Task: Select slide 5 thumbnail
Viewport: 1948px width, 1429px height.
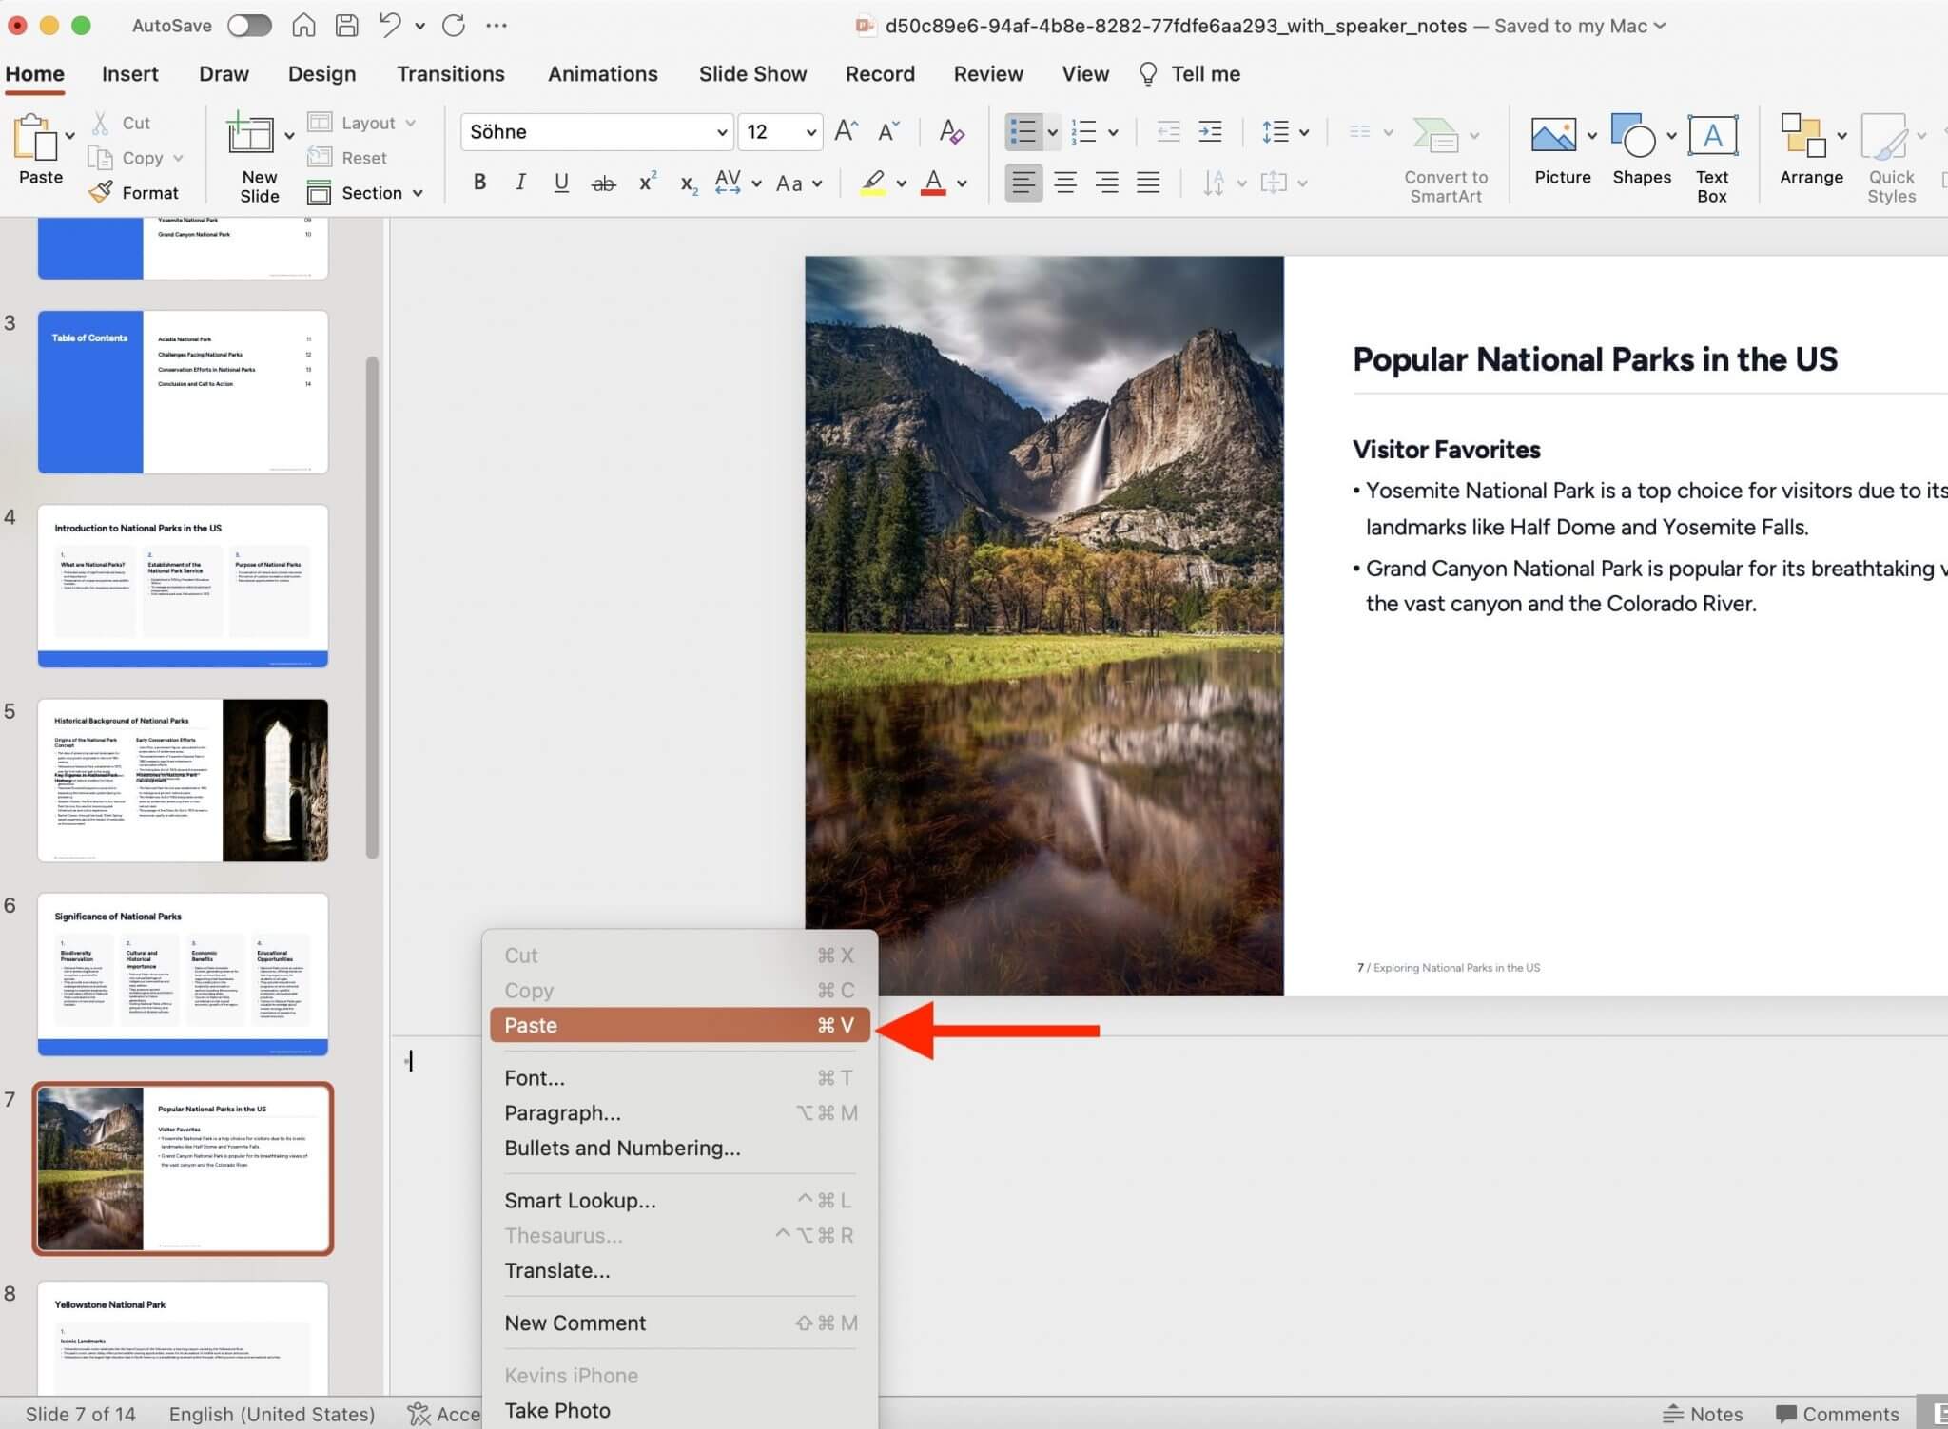Action: tap(183, 780)
